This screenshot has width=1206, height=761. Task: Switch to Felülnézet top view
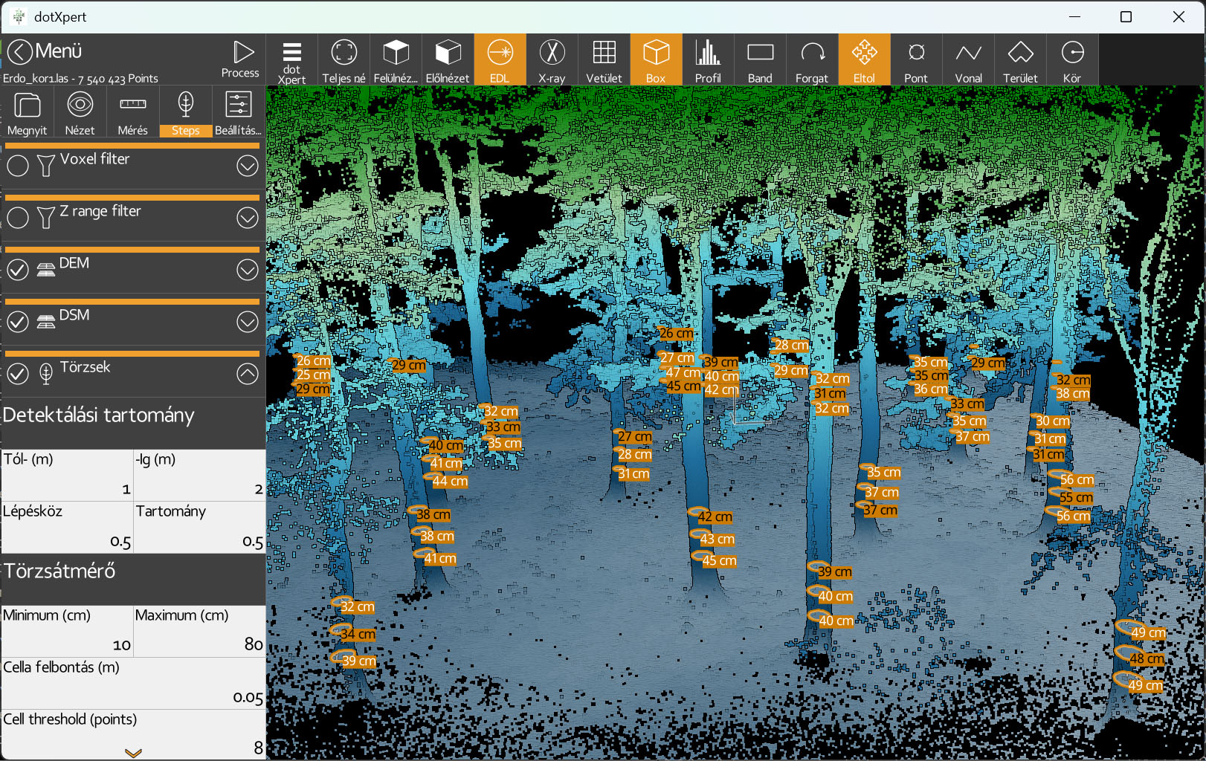[396, 60]
